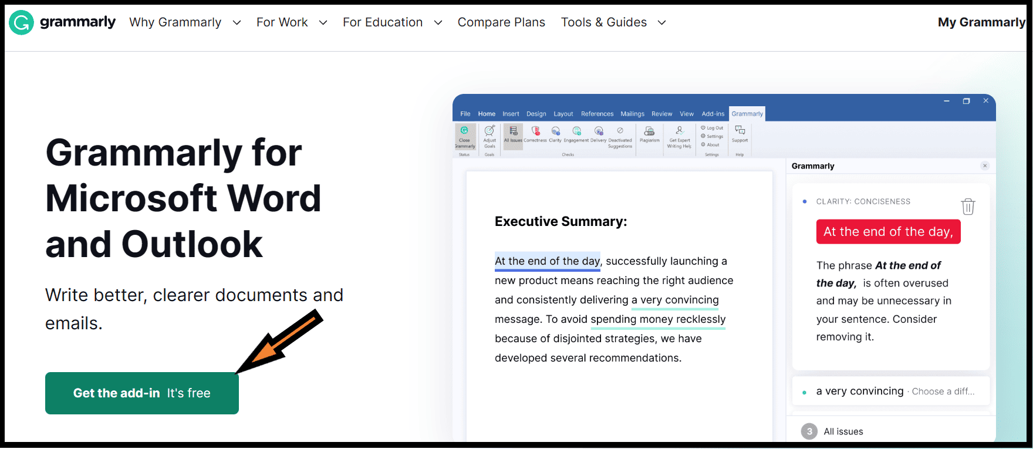Open Settings in the ribbon Settings group
The height and width of the screenshot is (449, 1033).
tap(712, 136)
